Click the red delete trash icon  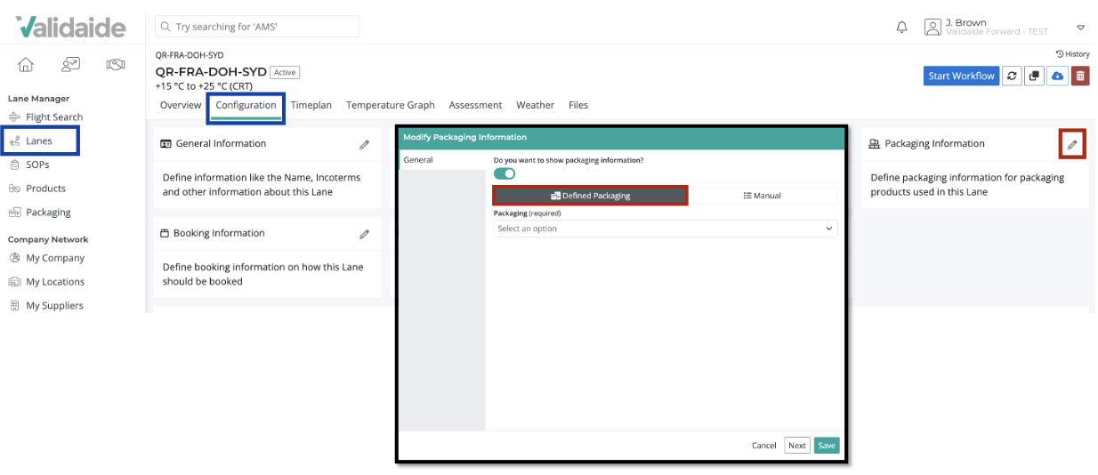[1079, 76]
